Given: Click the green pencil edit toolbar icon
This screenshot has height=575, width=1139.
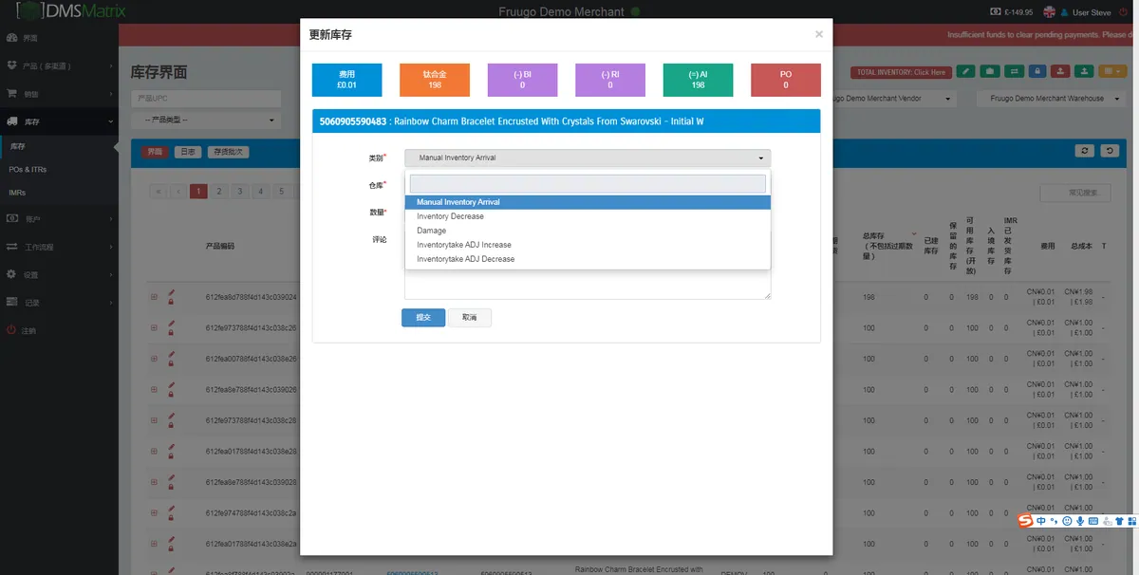Looking at the screenshot, I should (x=965, y=71).
